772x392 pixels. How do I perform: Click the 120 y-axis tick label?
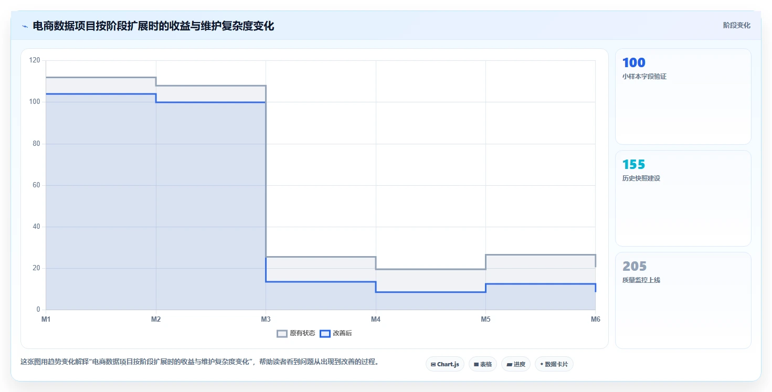[x=35, y=60]
